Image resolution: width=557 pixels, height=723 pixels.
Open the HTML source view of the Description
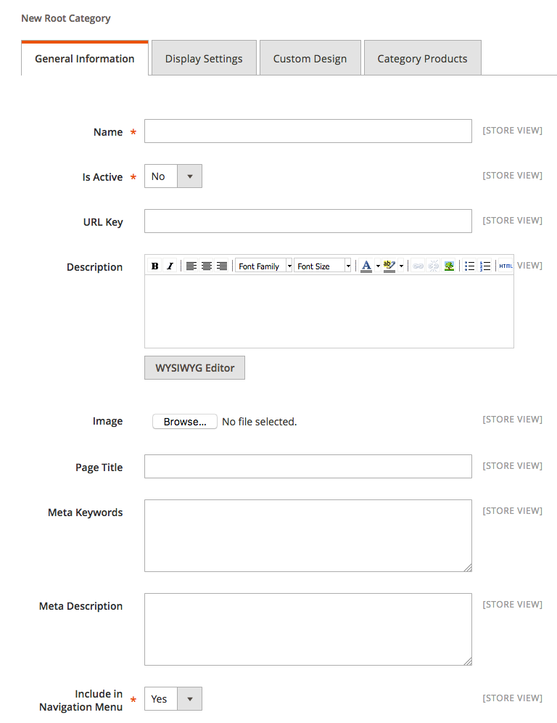tap(504, 265)
